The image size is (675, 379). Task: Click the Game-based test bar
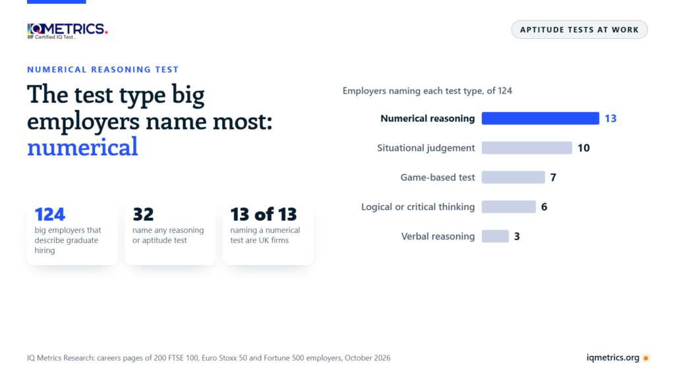tap(513, 177)
